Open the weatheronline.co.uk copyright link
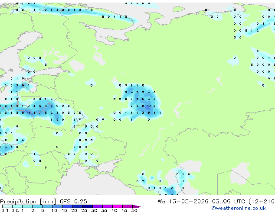Screen dimensions: 275x212 [239, 208]
